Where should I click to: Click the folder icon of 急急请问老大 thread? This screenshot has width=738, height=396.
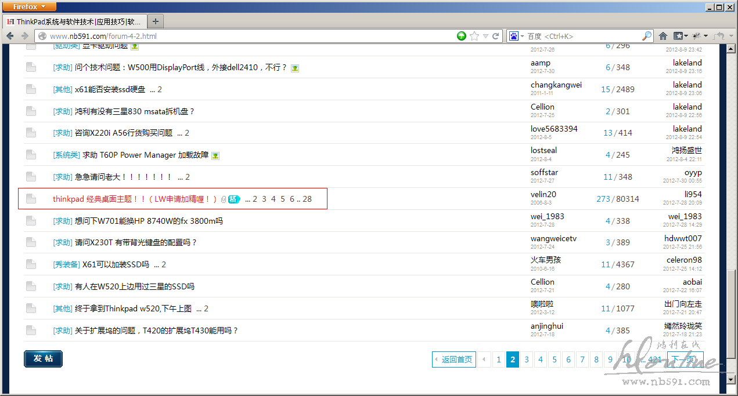pos(31,177)
